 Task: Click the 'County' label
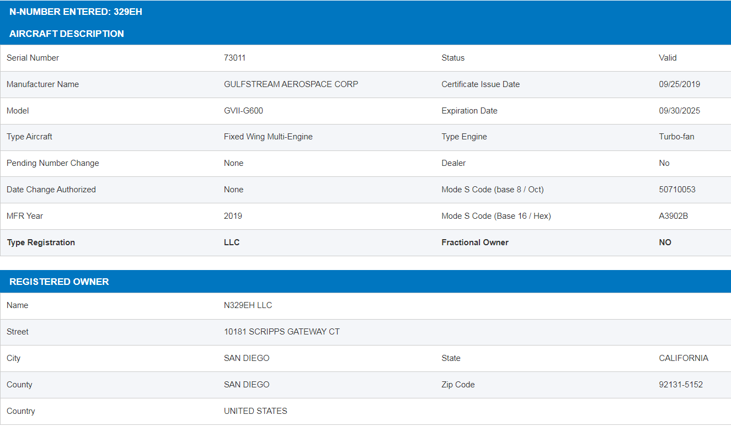[x=19, y=385]
